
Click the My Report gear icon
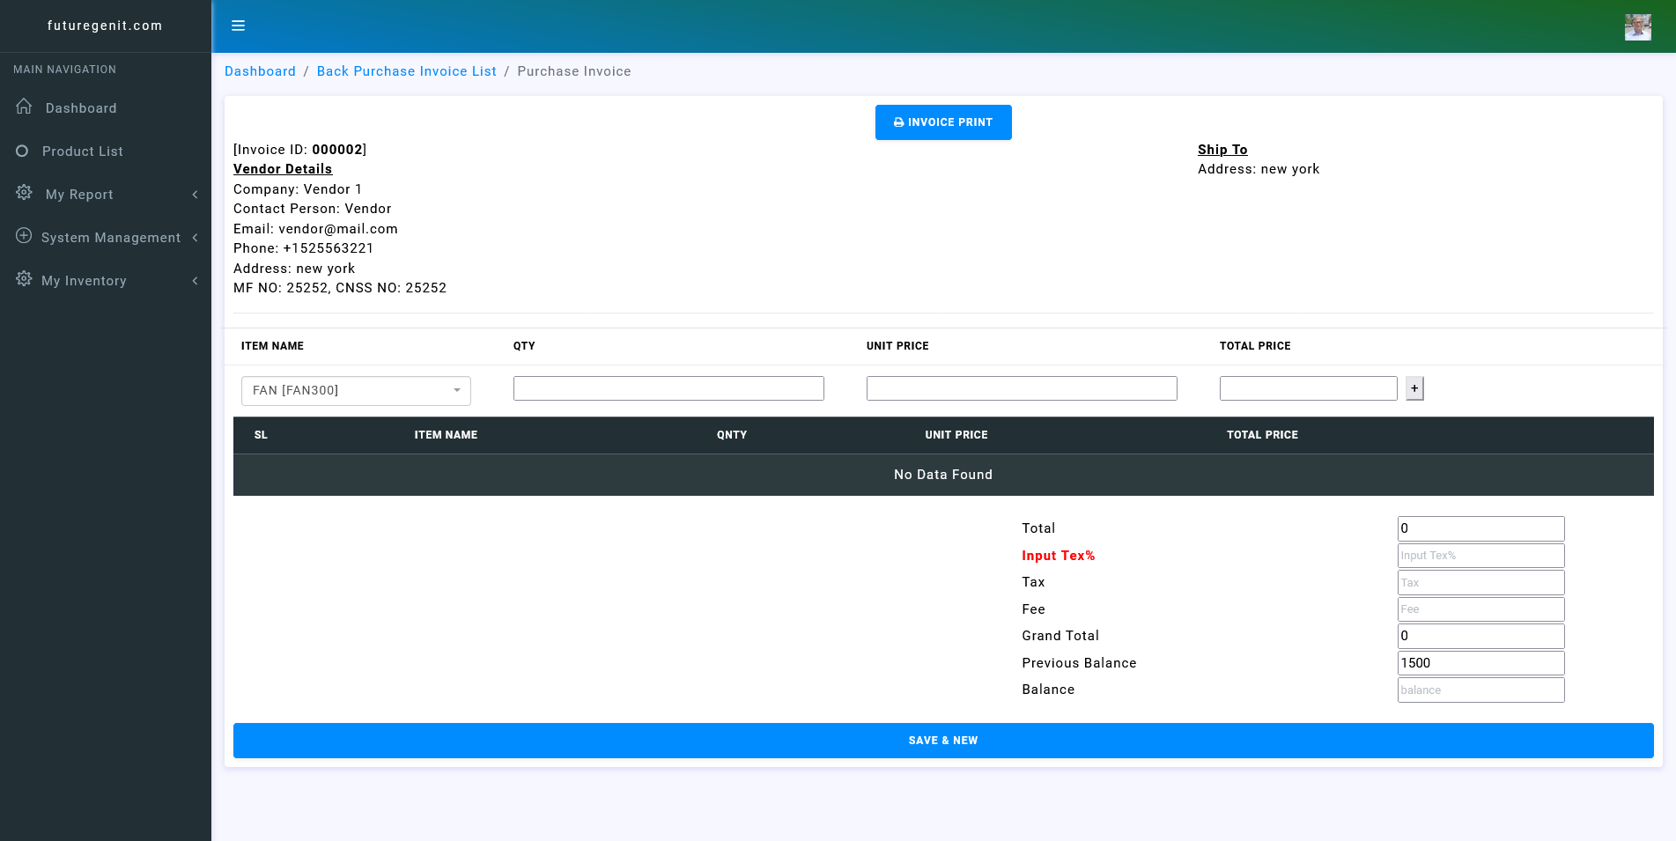(24, 193)
